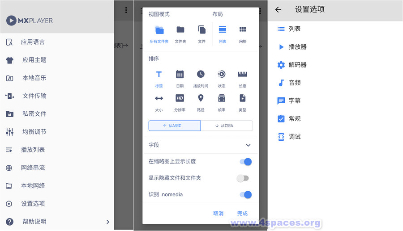
Task: Sort by 播放时间 clock icon
Action: (x=201, y=75)
